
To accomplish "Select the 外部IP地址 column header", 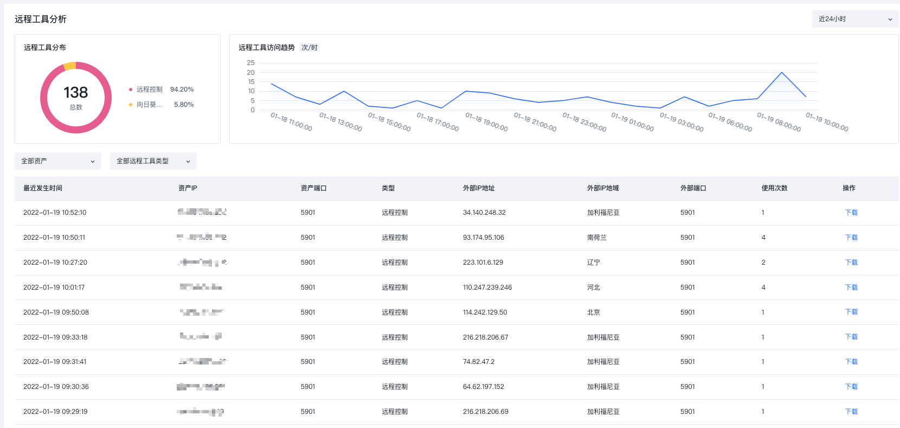I will point(479,188).
